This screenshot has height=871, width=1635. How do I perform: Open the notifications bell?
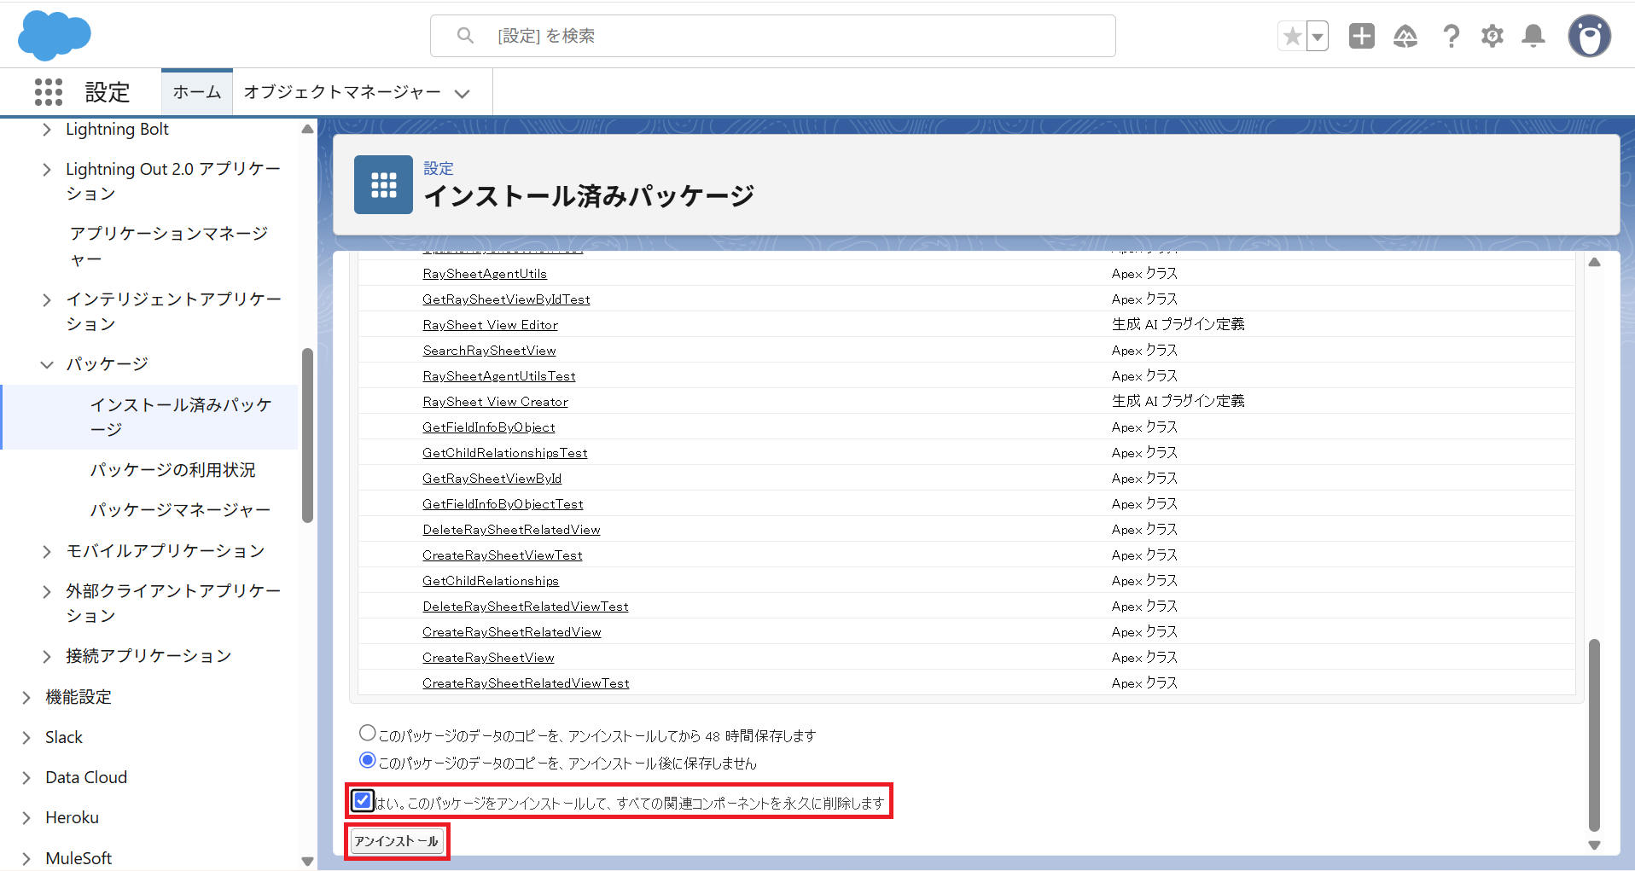point(1533,36)
